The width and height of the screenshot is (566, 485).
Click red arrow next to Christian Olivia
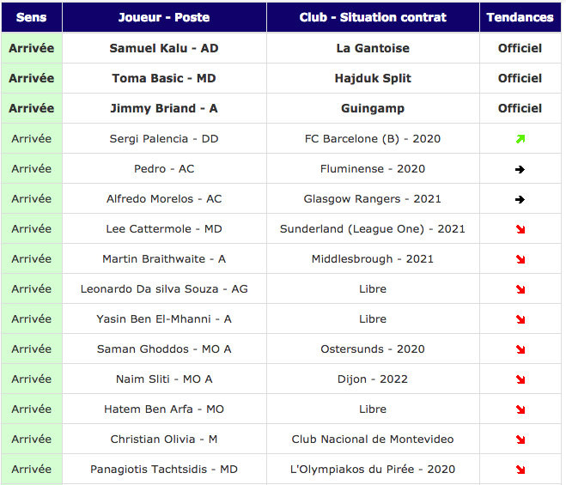(520, 440)
